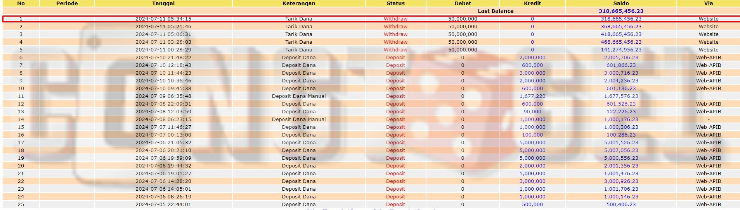The image size is (740, 210).
Task: Click the 100,286.23 saldo link
Action: coord(621,135)
